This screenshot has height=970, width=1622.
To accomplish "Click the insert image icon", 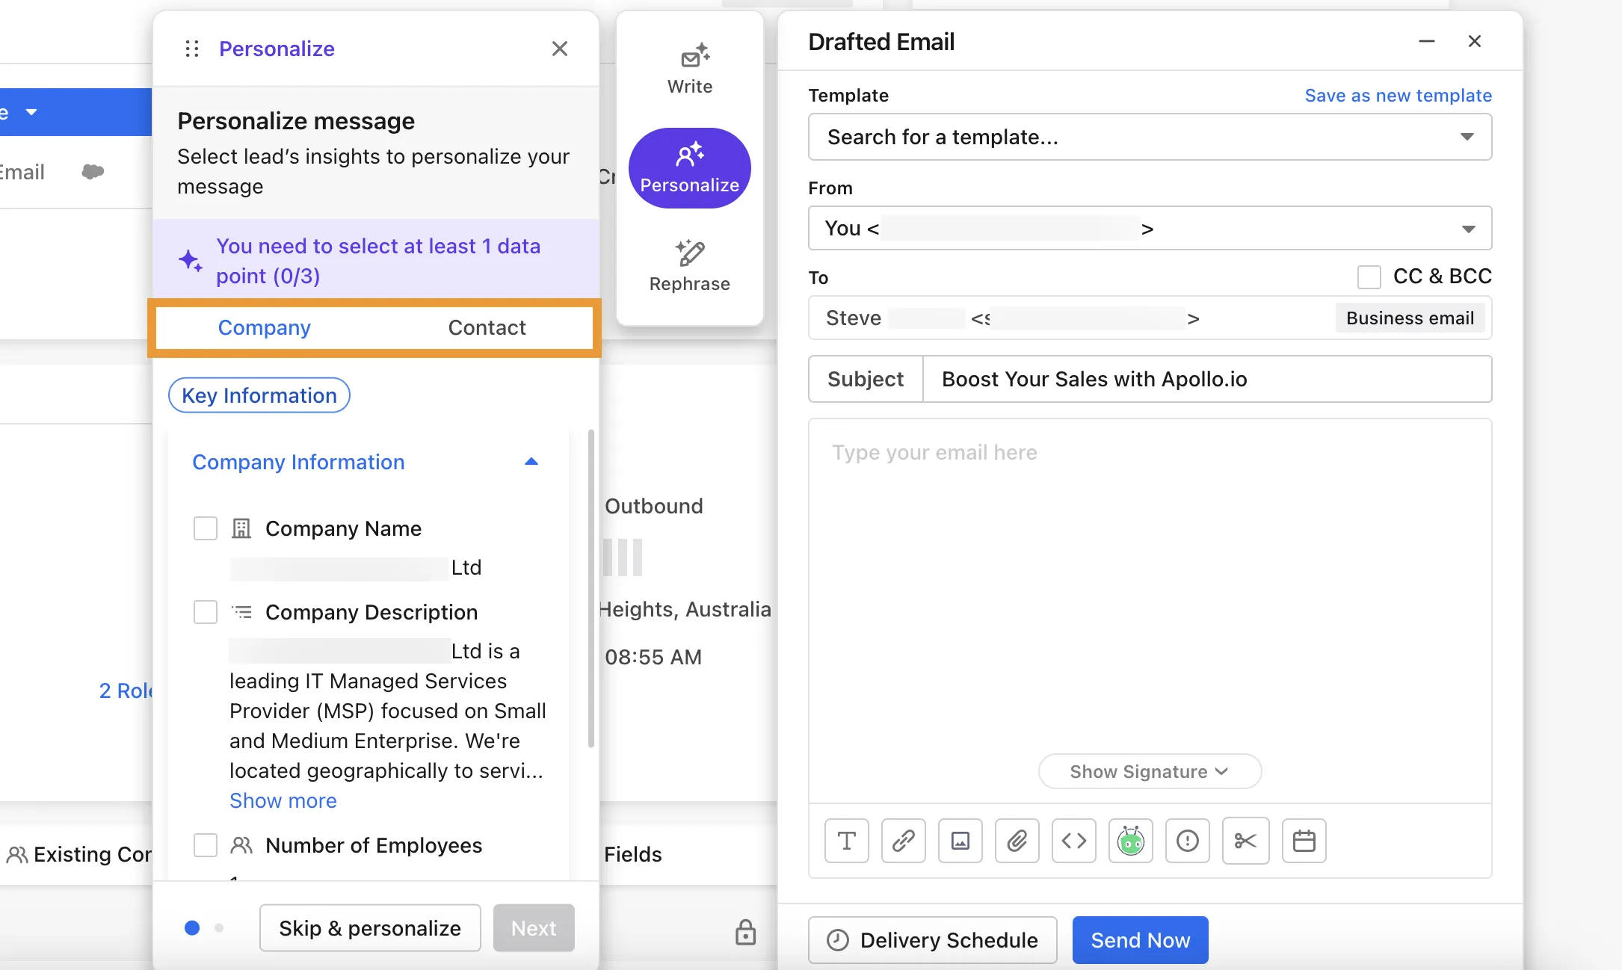I will [960, 841].
